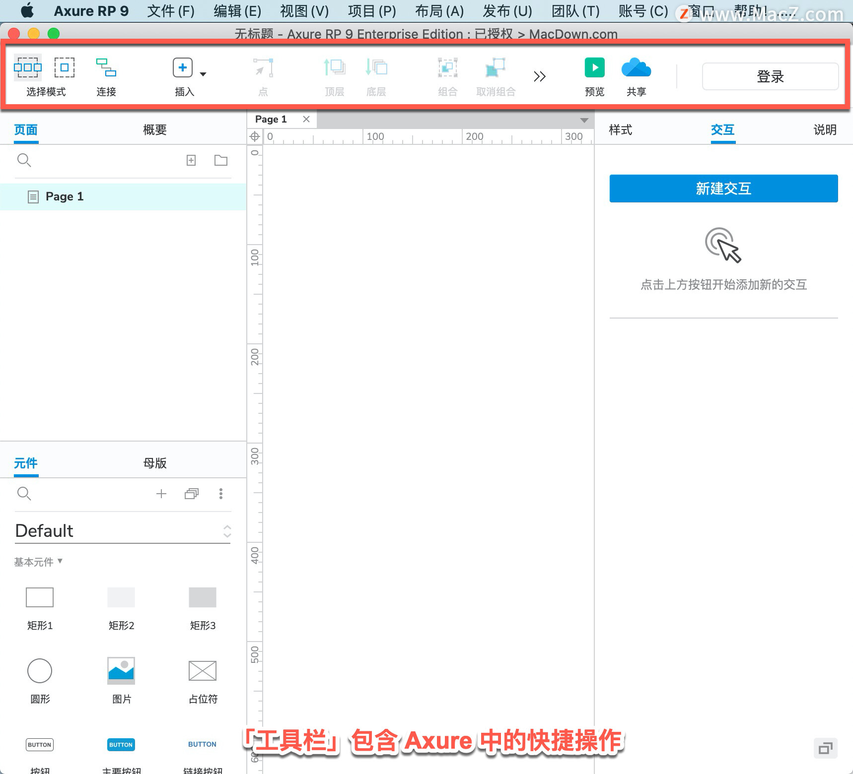Open the File (文件) menu
Viewport: 853px width, 774px height.
[x=171, y=11]
